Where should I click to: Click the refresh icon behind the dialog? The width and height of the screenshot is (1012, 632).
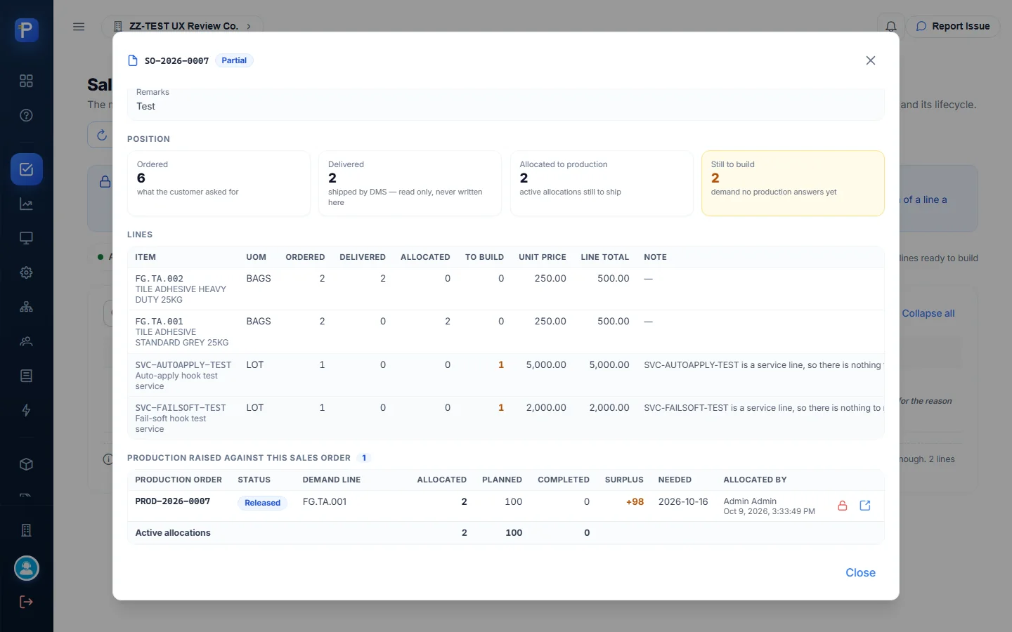(102, 135)
